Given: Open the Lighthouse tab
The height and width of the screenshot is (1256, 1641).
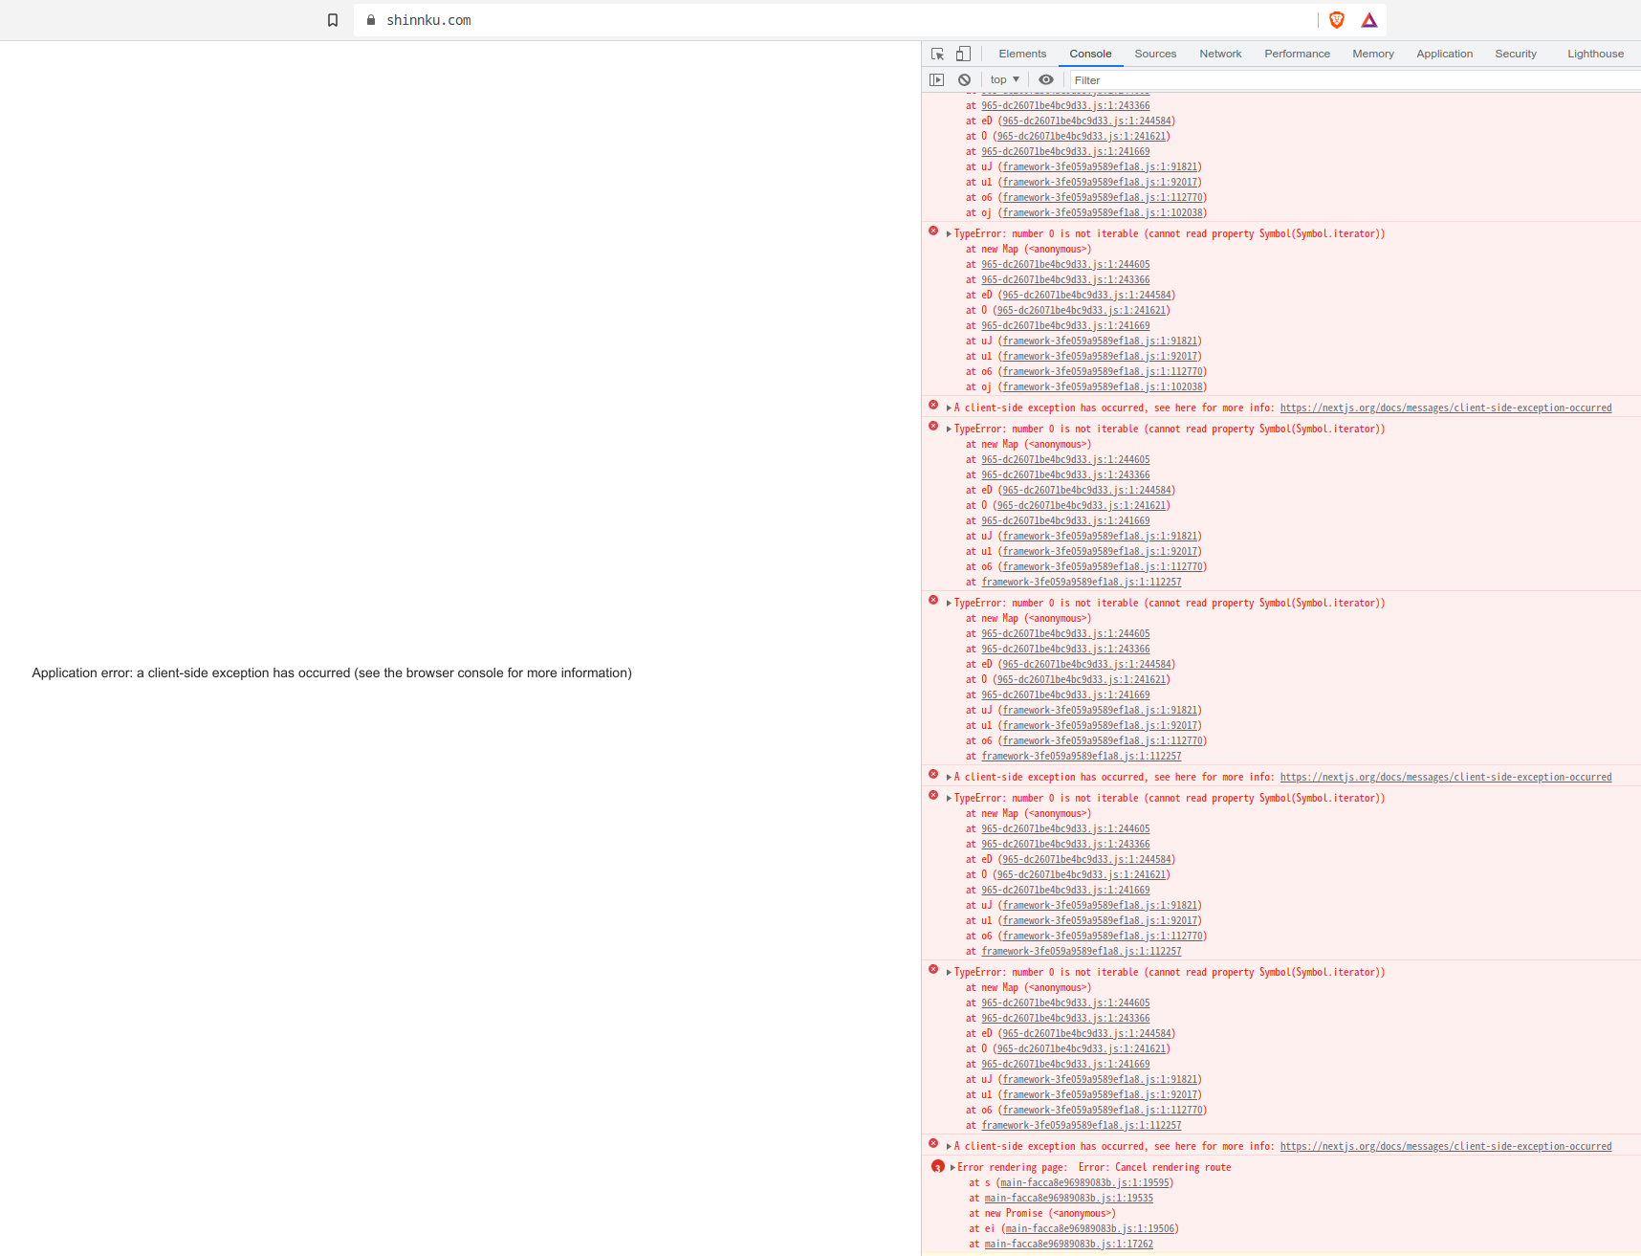Looking at the screenshot, I should (x=1594, y=54).
